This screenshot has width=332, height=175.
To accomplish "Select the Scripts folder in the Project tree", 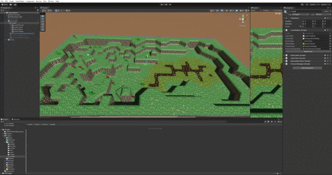I will click(x=11, y=163).
